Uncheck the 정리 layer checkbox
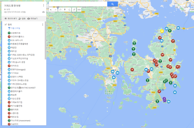Viewport: 194px width, 128px height. 6,24
